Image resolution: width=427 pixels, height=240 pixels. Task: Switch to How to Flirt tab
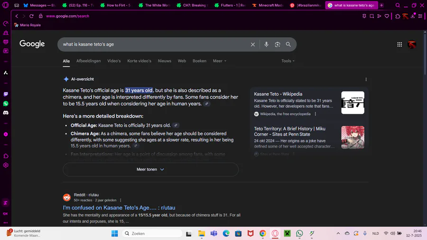click(116, 5)
